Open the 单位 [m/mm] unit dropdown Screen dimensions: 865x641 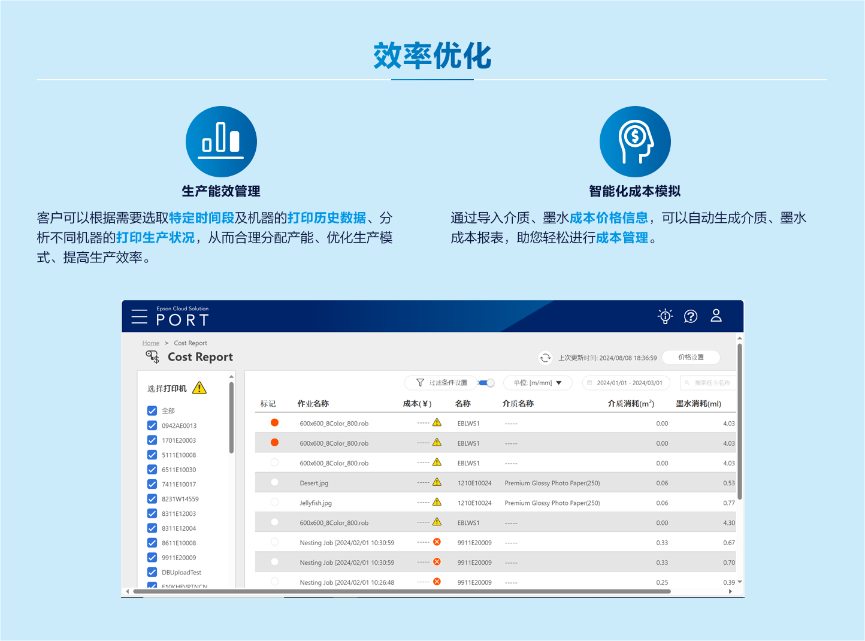pyautogui.click(x=538, y=383)
